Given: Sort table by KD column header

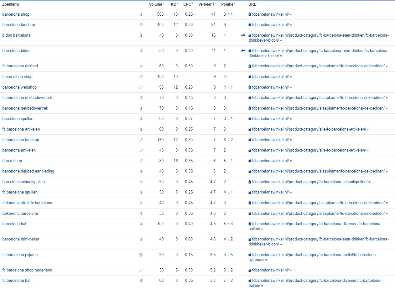Looking at the screenshot, I should click(174, 4).
